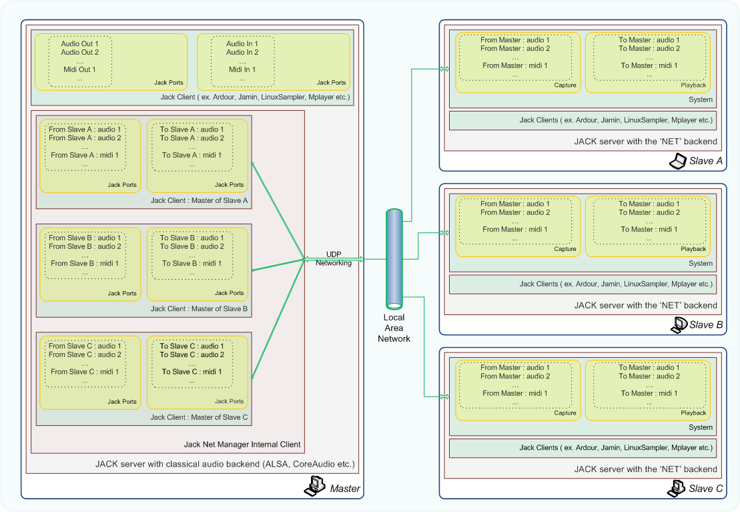Image resolution: width=740 pixels, height=512 pixels.
Task: Select the From Slave B port list
Action: point(85,255)
